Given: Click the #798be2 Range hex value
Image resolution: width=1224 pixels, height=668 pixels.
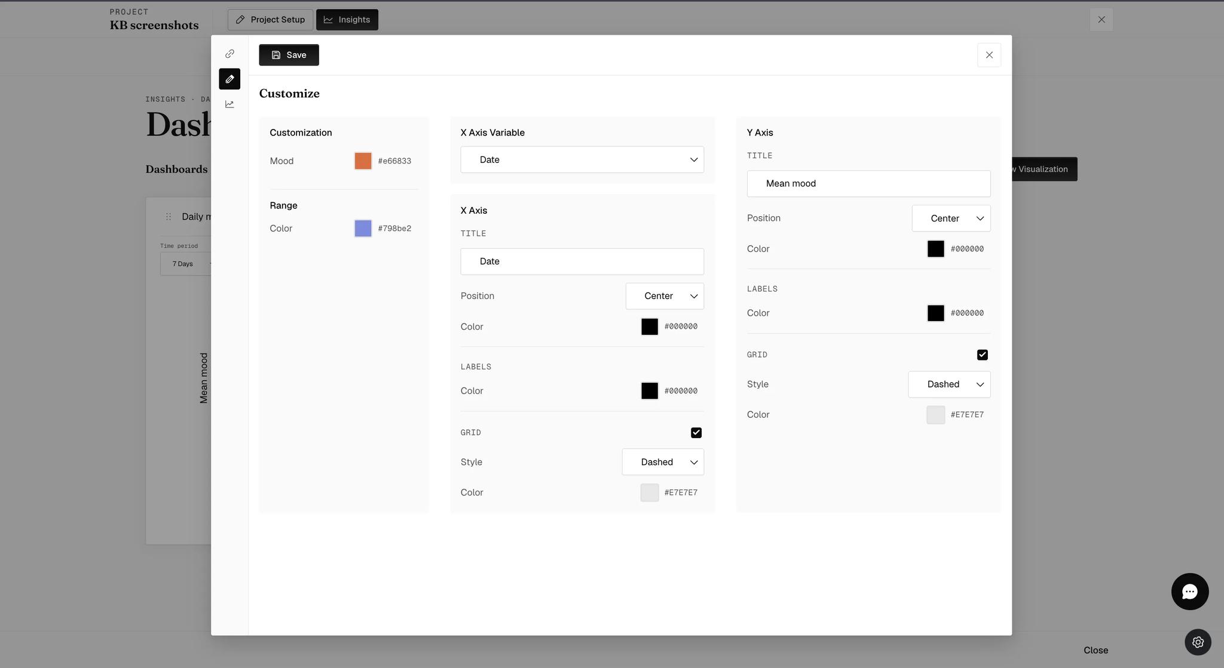Looking at the screenshot, I should (x=394, y=229).
